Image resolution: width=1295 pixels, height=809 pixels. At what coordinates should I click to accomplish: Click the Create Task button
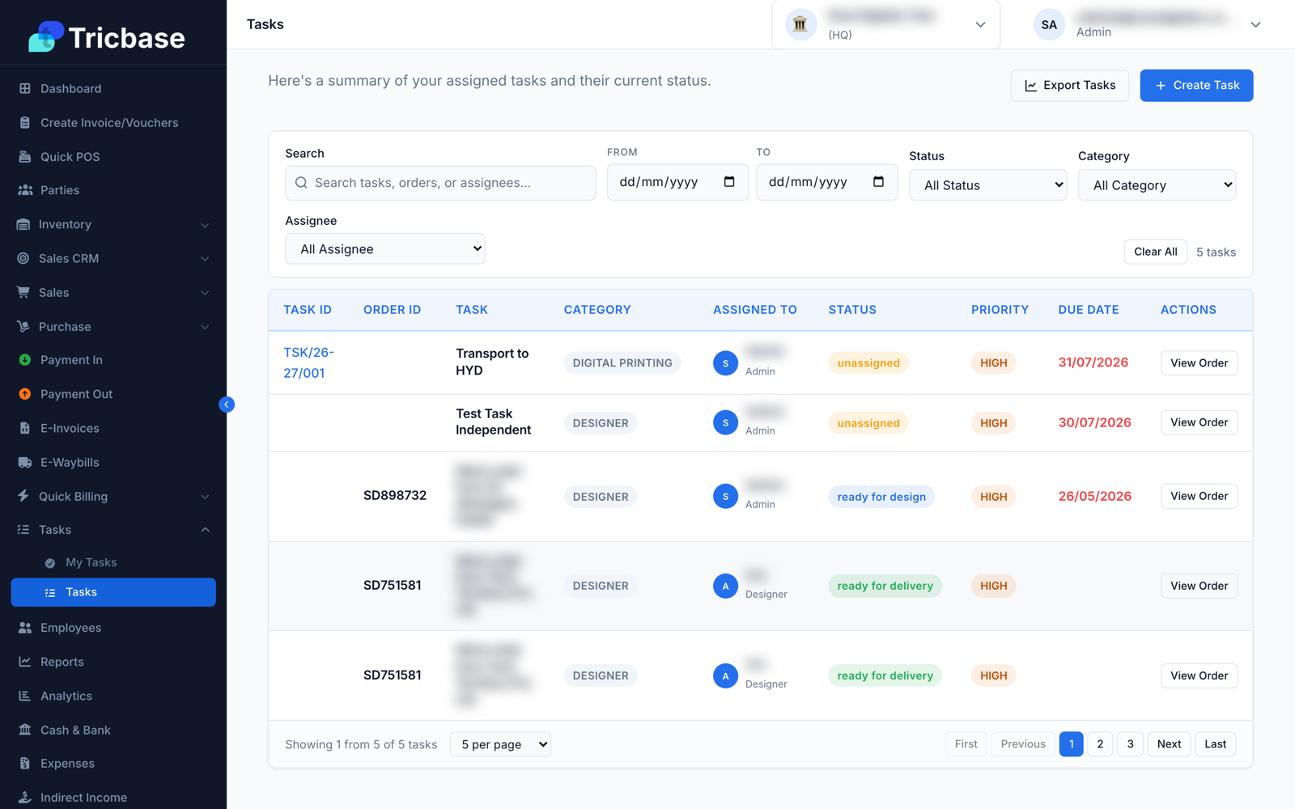[1196, 86]
